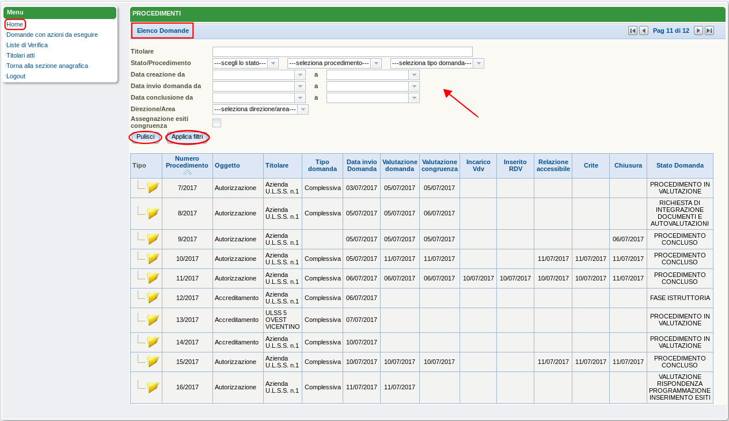729x421 pixels.
Task: Click the Pulisci button
Action: click(x=145, y=137)
